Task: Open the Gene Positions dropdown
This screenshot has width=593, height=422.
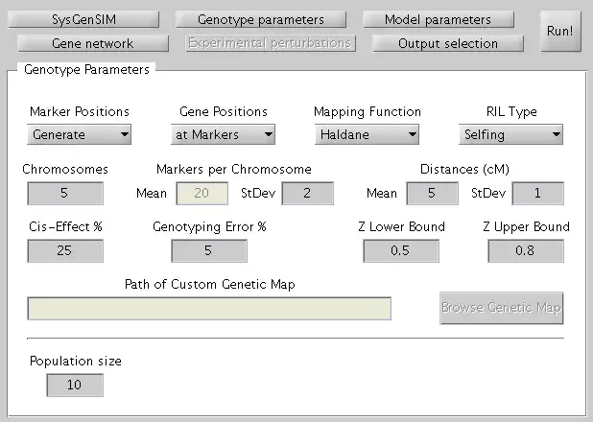Action: (x=224, y=134)
